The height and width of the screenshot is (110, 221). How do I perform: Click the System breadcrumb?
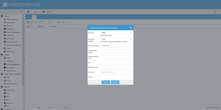[x=36, y=12]
